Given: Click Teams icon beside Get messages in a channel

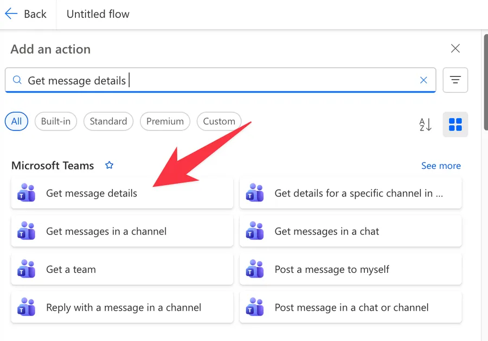Looking at the screenshot, I should [x=26, y=231].
